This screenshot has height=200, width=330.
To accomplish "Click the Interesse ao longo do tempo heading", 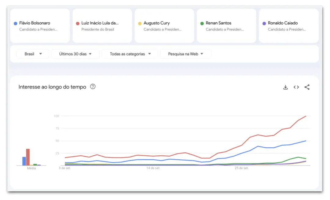I will point(52,87).
